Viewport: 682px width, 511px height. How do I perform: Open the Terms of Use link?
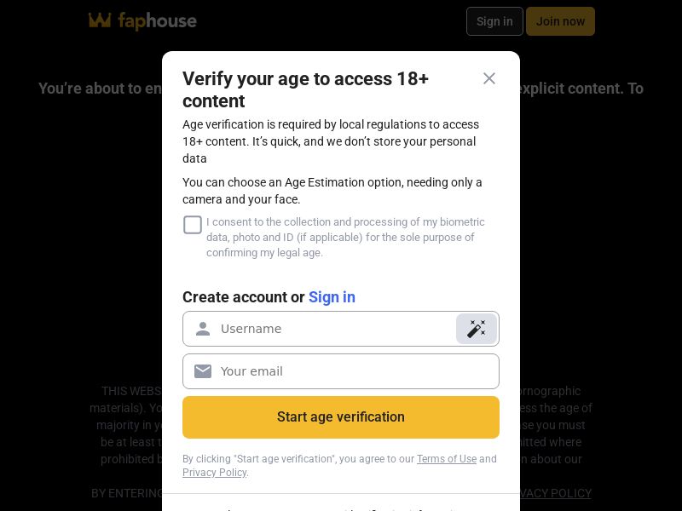pos(446,459)
